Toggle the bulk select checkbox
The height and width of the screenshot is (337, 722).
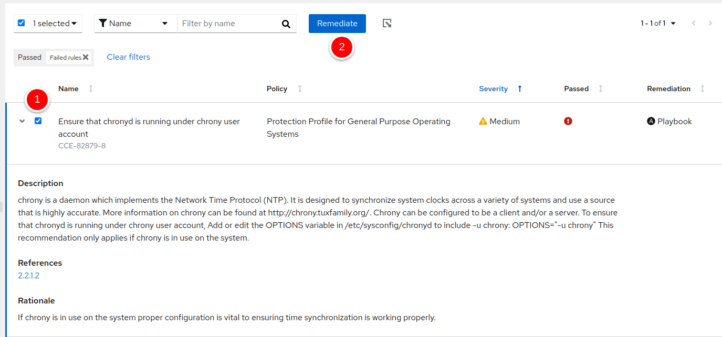[22, 23]
